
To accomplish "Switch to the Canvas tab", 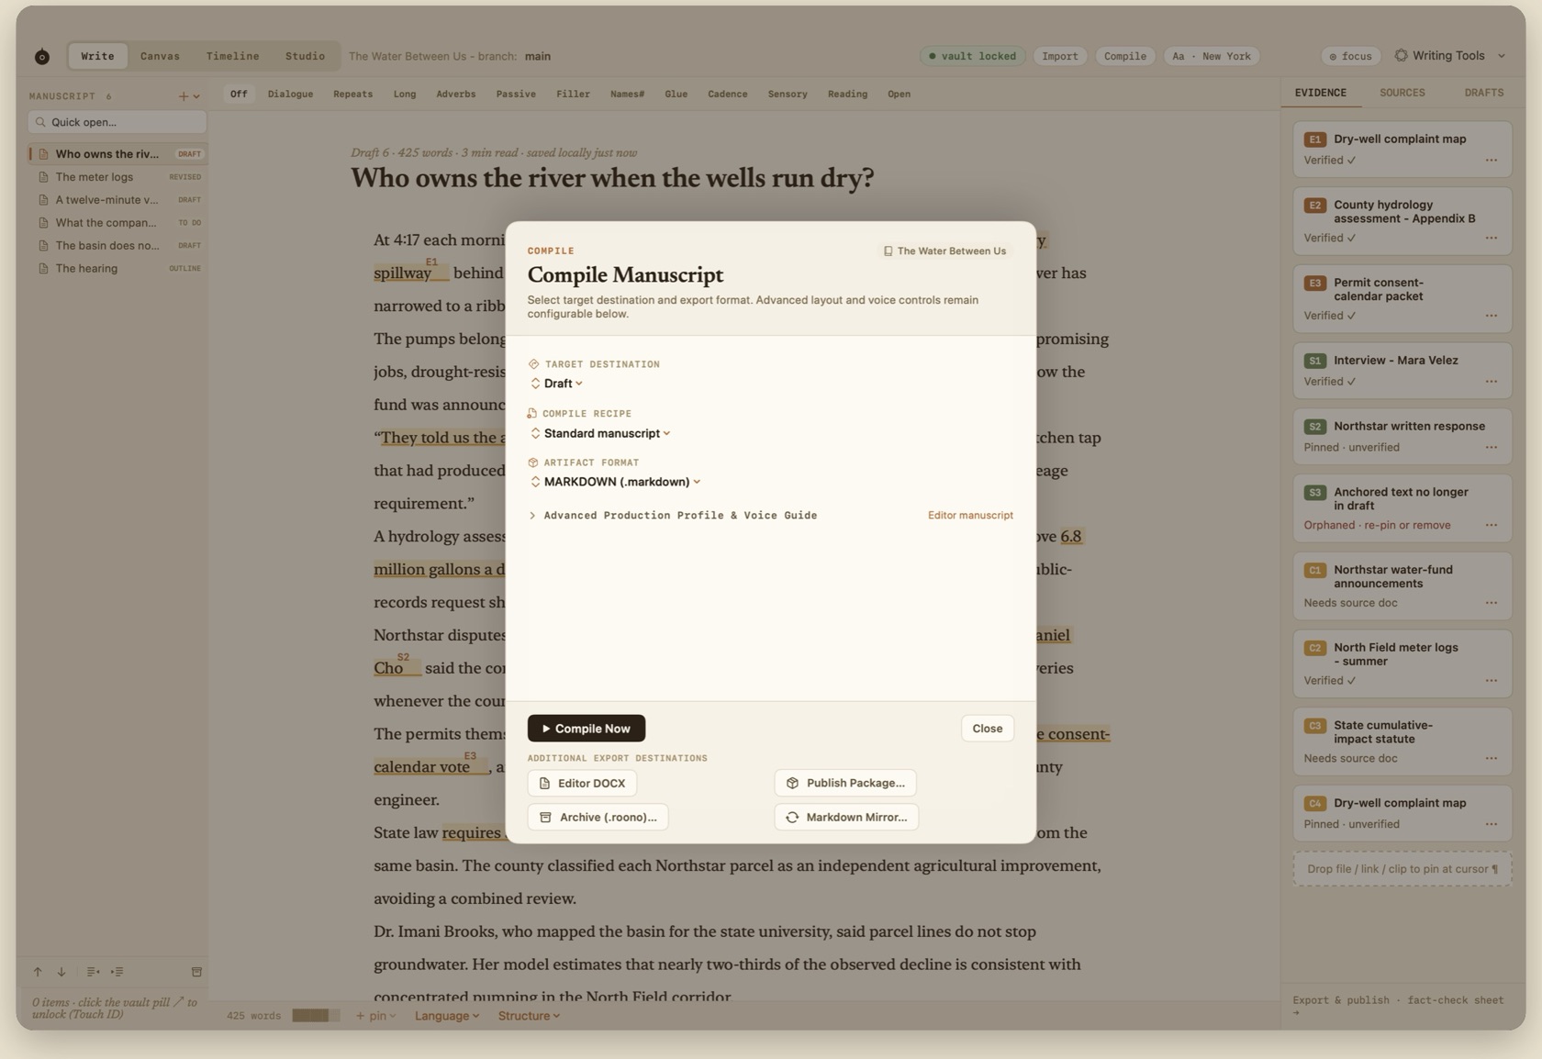I will [x=160, y=57].
